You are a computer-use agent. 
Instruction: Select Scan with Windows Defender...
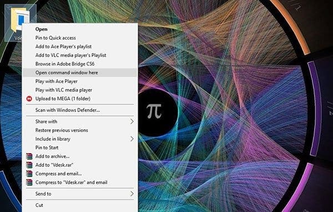pos(80,110)
